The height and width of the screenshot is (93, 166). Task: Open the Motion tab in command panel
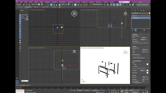[141, 11]
